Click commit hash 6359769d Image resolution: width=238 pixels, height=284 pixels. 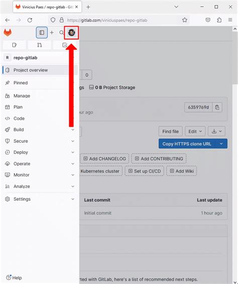pos(198,108)
